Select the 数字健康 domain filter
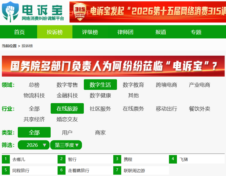The width and height of the screenshot is (226, 176). click(100, 95)
